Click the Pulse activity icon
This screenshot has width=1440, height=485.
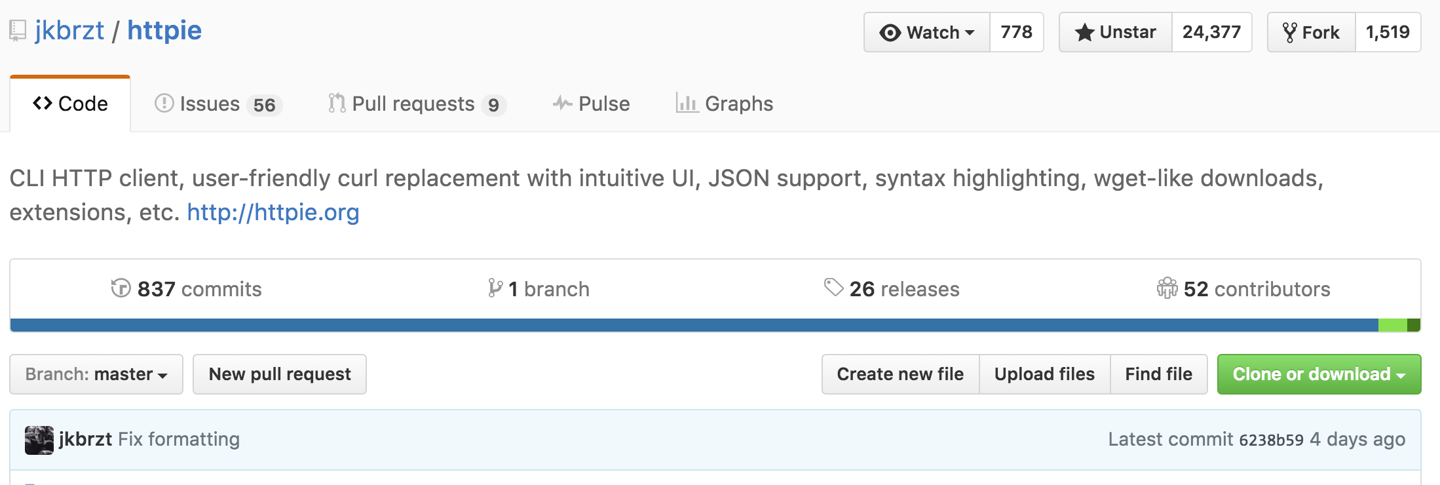coord(562,103)
